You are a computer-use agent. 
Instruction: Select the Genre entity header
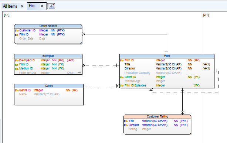[x=49, y=86]
